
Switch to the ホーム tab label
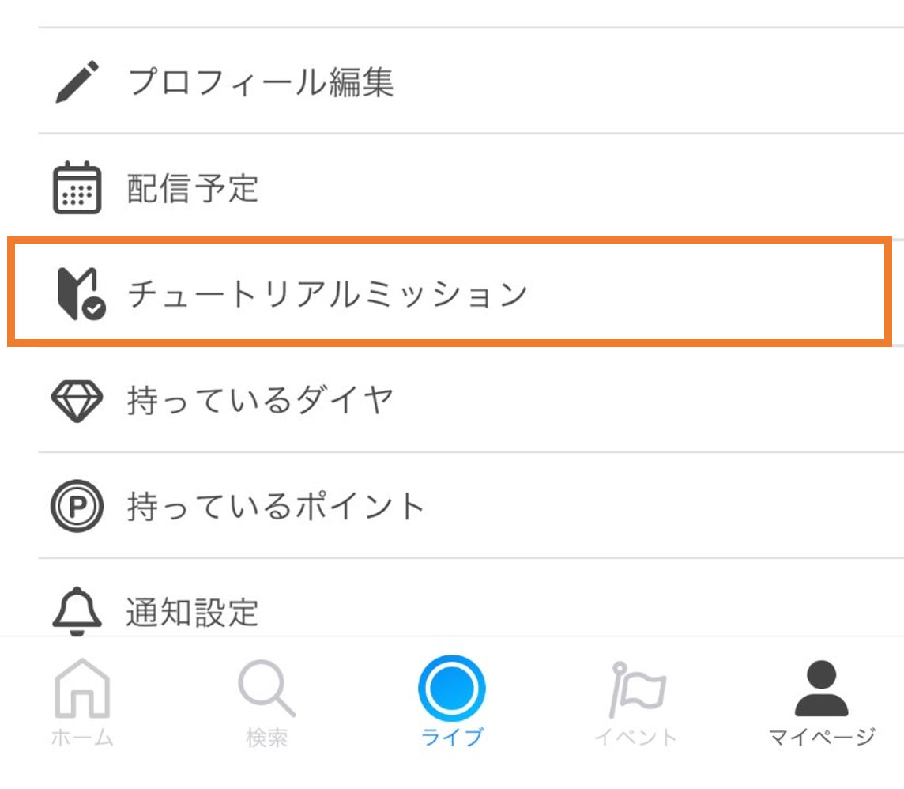(82, 738)
